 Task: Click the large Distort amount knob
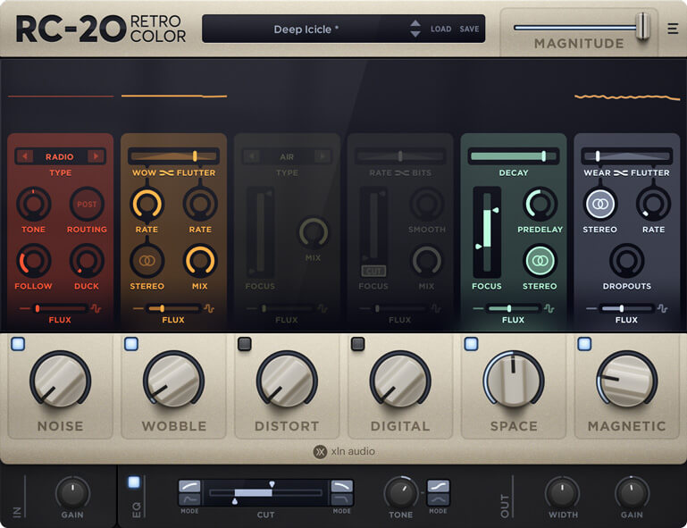(x=287, y=381)
